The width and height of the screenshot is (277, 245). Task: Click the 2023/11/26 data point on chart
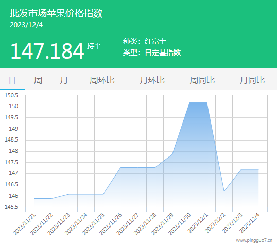click(120, 167)
